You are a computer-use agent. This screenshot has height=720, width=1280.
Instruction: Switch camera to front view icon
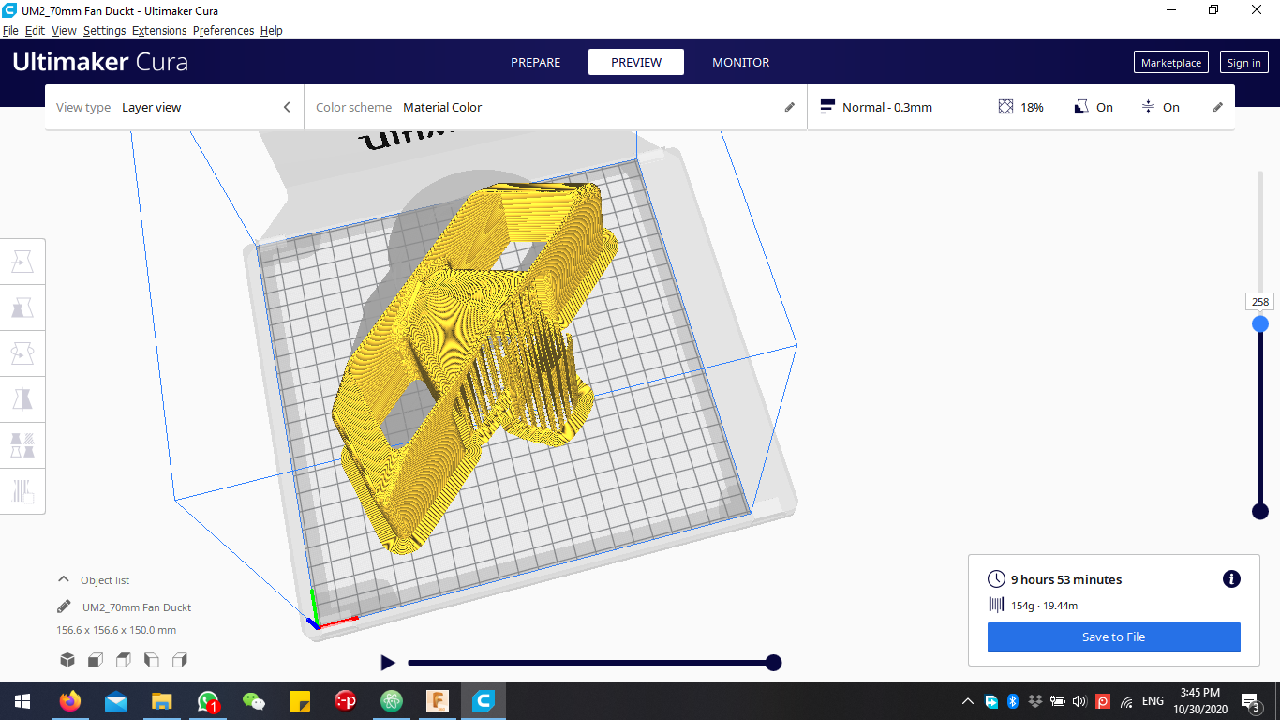tap(96, 660)
